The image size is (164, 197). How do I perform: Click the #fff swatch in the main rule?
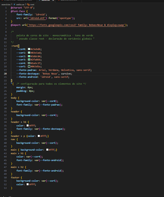coord(47,149)
